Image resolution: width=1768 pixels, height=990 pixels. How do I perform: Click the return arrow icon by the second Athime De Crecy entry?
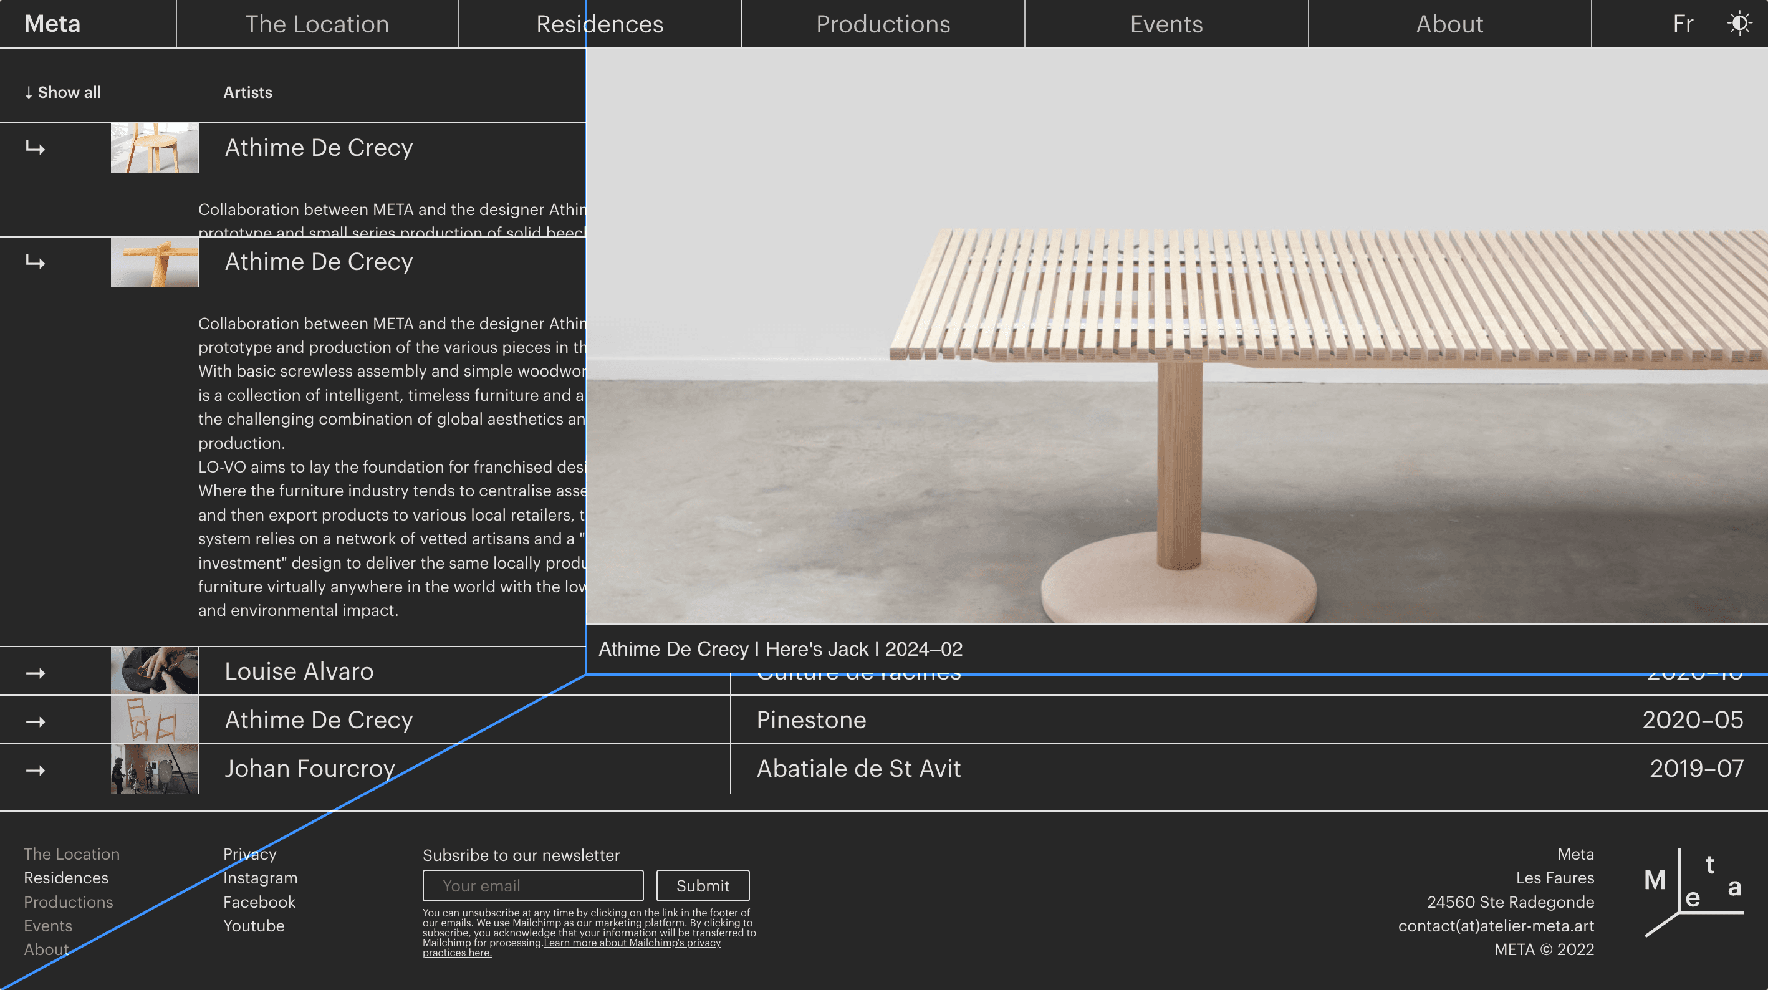tap(34, 262)
